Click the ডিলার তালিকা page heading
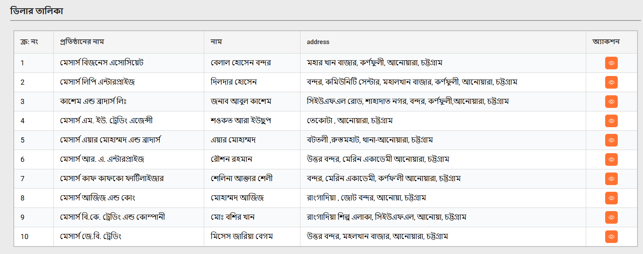 37,11
